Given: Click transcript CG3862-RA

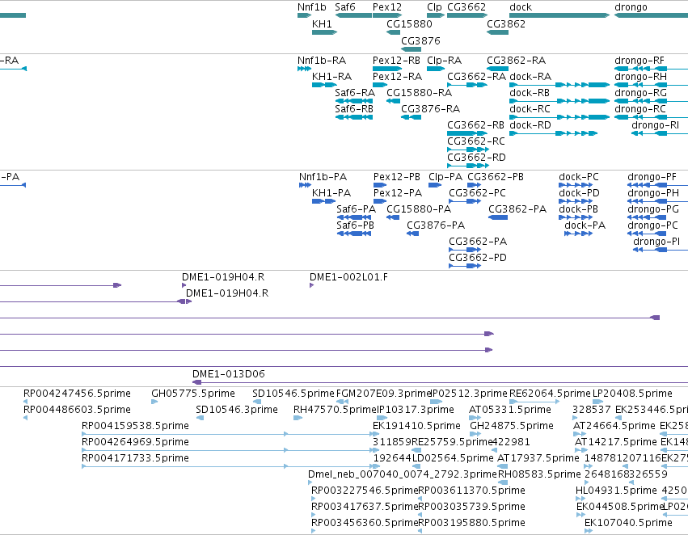Looking at the screenshot, I should (x=516, y=61).
